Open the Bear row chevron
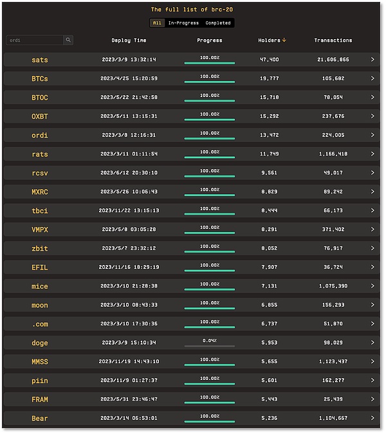 (x=372, y=419)
